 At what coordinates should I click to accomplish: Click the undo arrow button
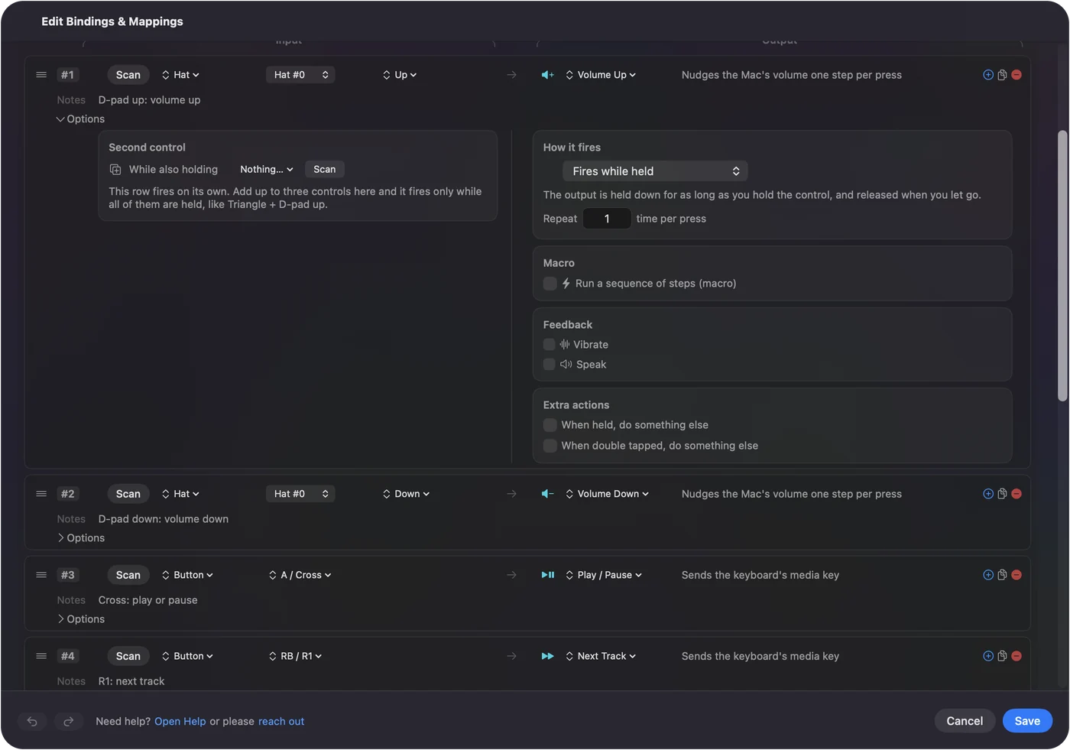point(32,721)
